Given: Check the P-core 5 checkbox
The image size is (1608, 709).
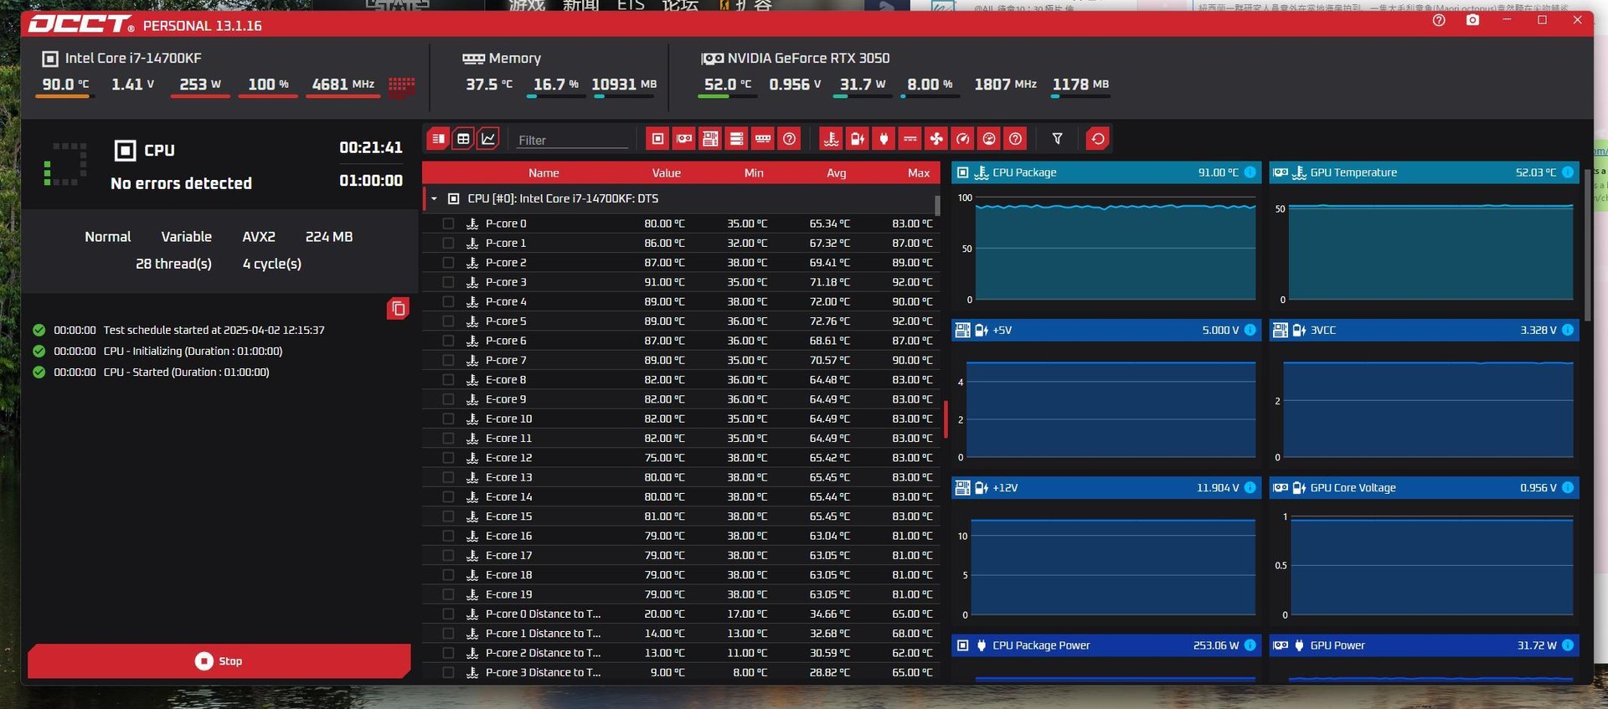Looking at the screenshot, I should click(x=448, y=321).
